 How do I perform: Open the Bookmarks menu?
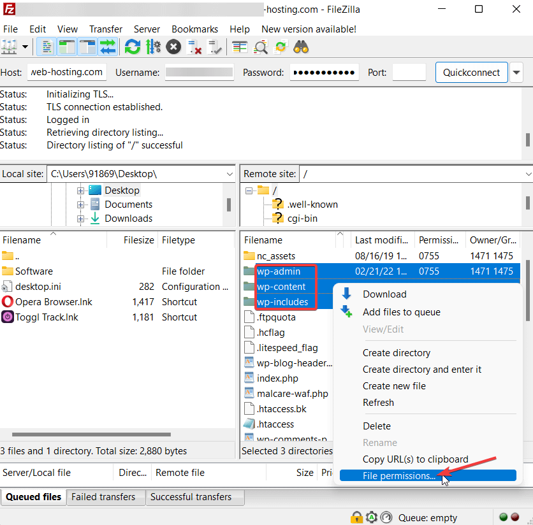pos(194,29)
